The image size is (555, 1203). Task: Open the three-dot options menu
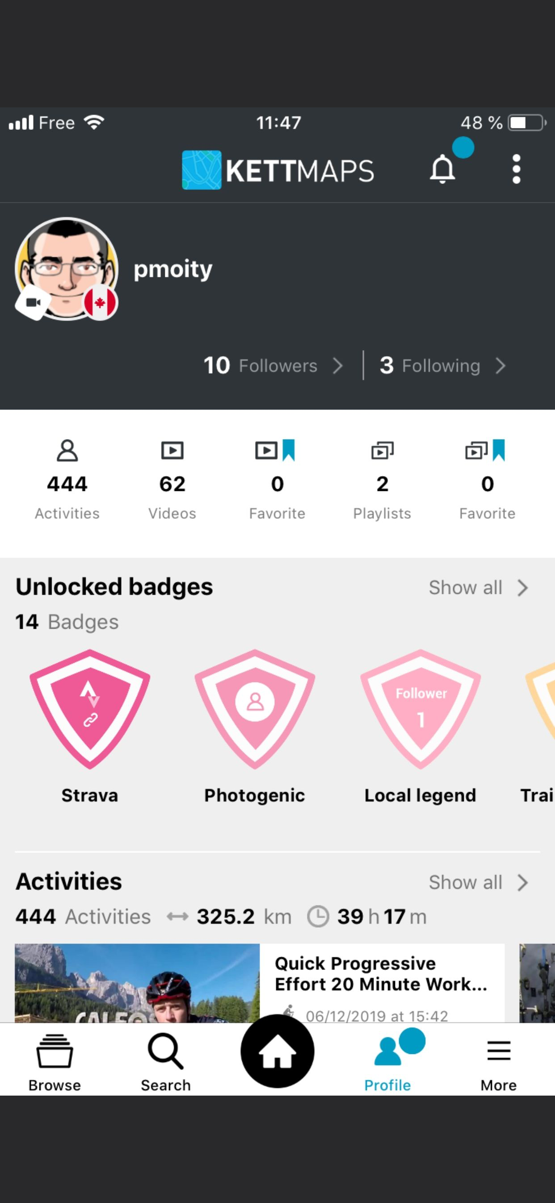click(516, 169)
